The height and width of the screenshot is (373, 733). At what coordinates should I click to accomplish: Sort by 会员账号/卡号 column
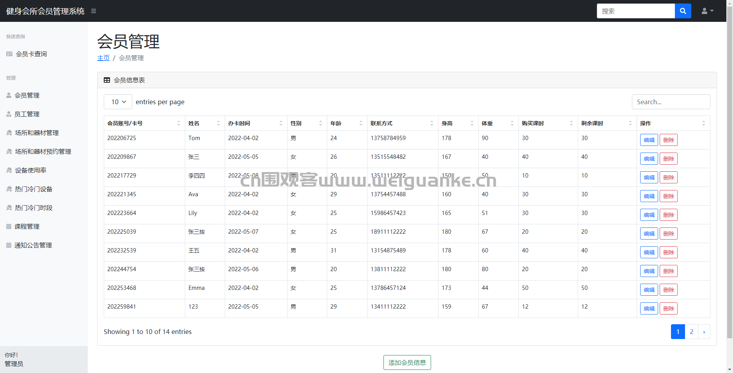pyautogui.click(x=144, y=123)
